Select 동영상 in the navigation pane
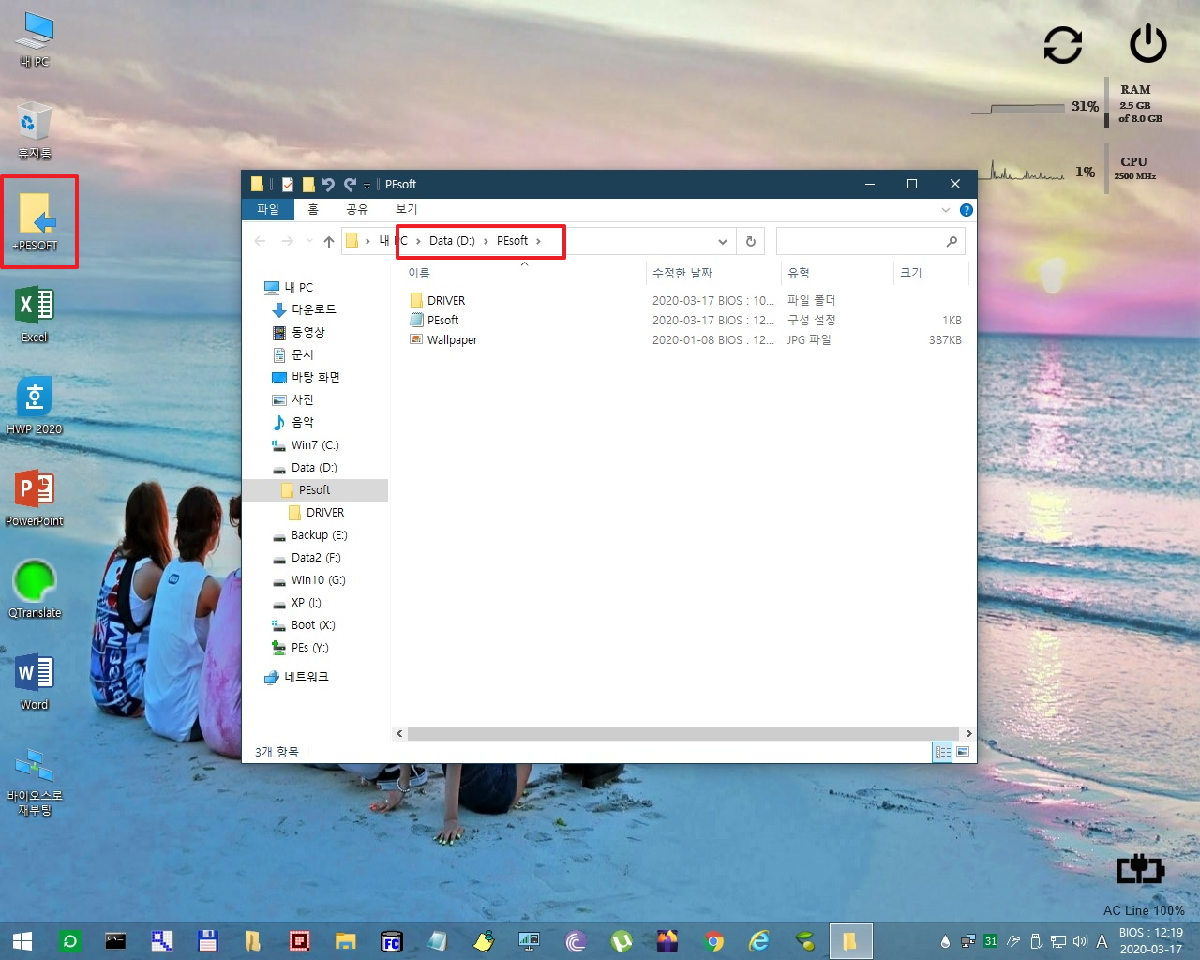The image size is (1200, 960). [x=307, y=332]
